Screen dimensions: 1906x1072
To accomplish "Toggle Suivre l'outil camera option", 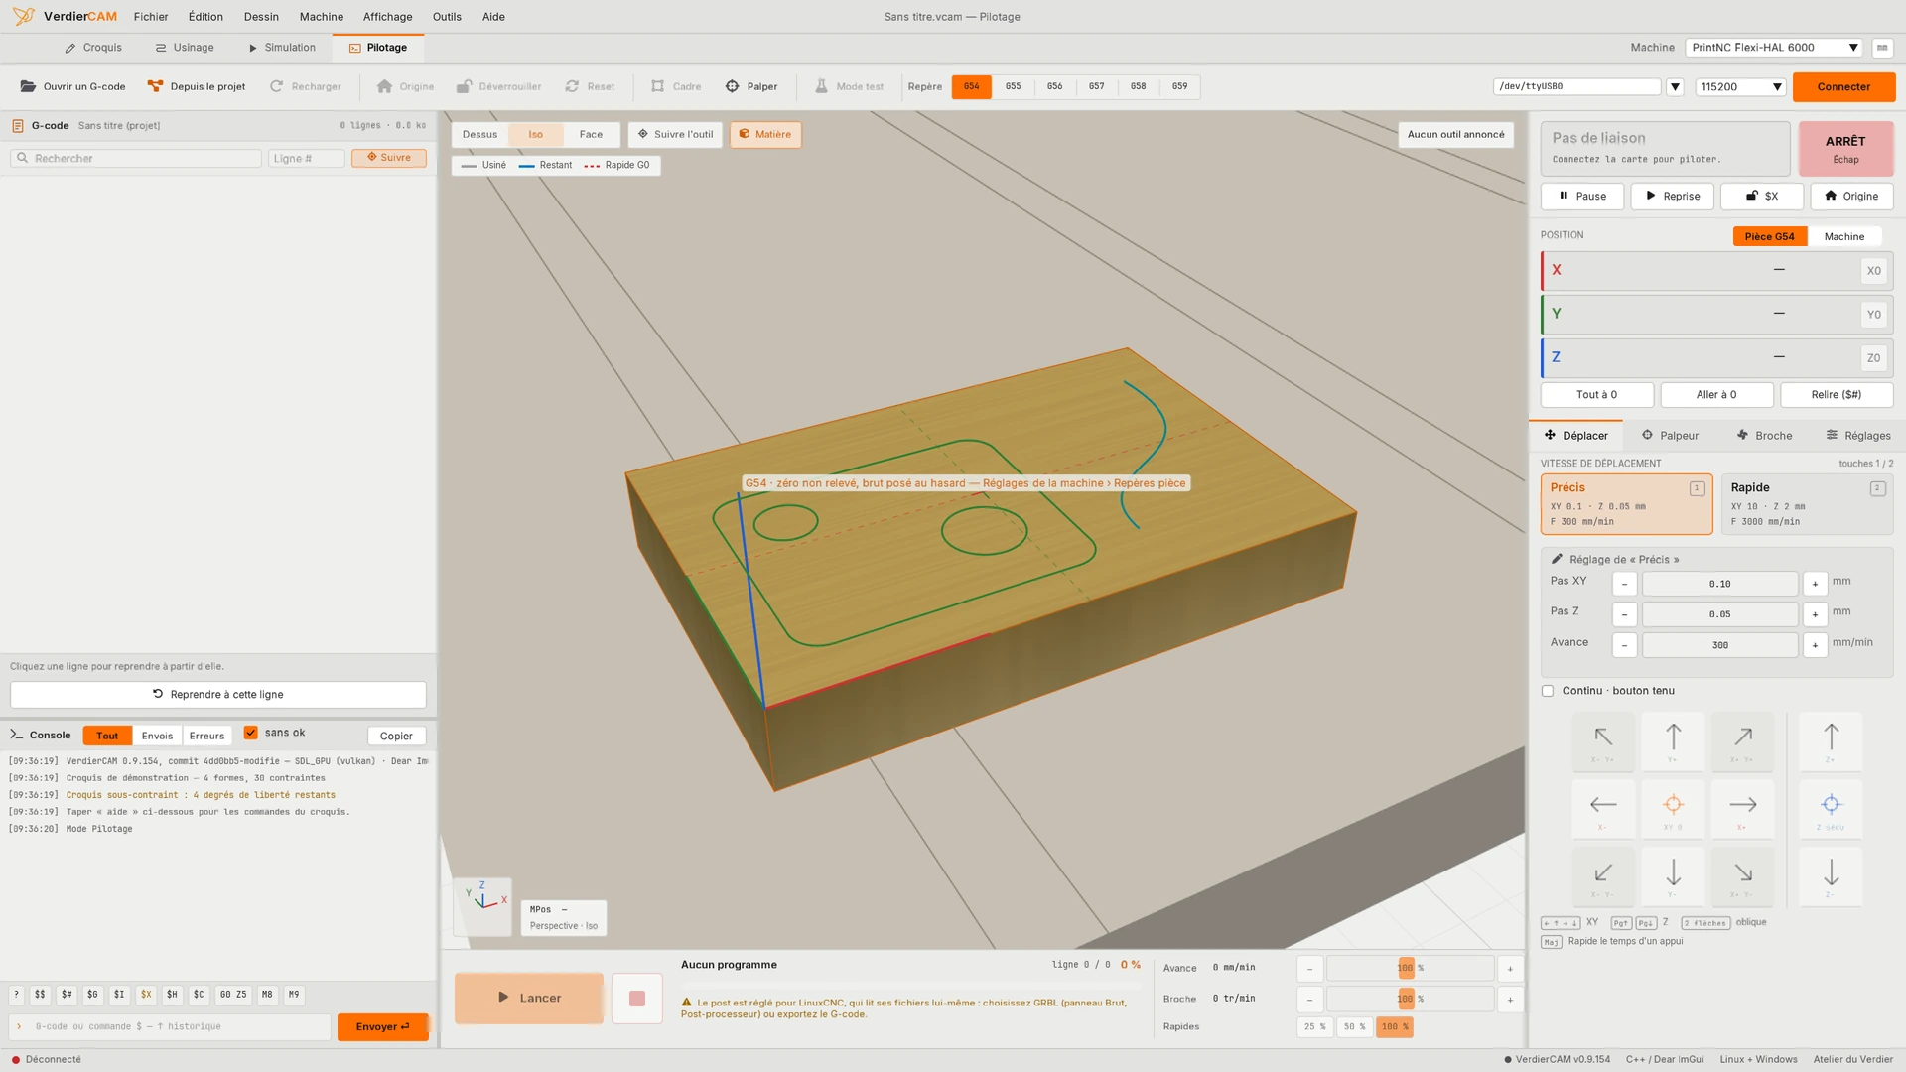I will pos(675,134).
